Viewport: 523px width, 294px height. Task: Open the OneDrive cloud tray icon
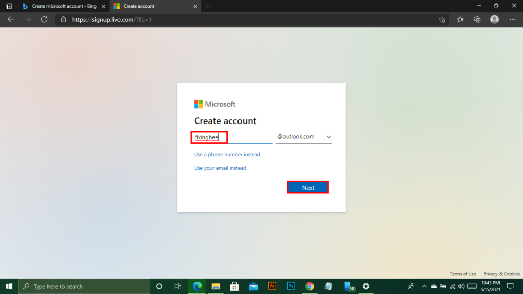click(x=434, y=286)
